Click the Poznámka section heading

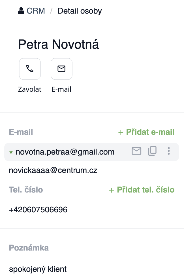[29, 248]
